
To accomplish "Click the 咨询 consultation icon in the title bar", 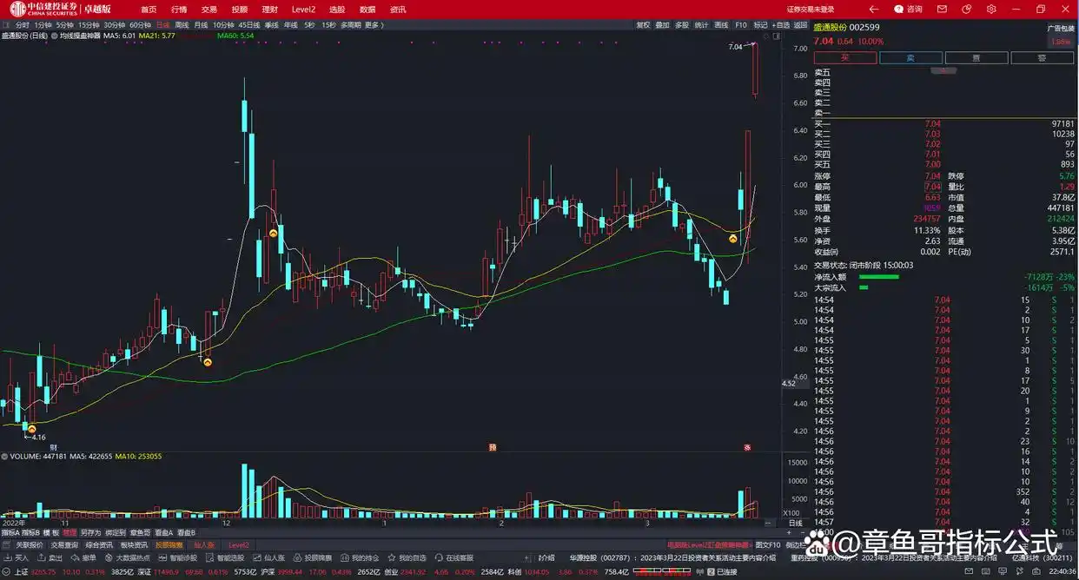I will (x=910, y=9).
